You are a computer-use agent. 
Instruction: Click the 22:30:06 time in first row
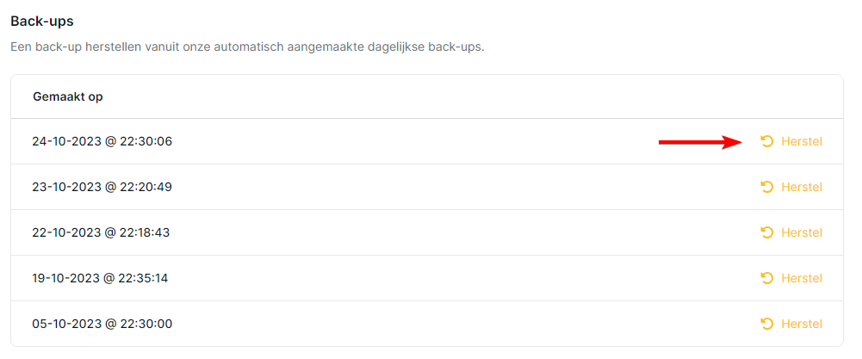pyautogui.click(x=145, y=141)
